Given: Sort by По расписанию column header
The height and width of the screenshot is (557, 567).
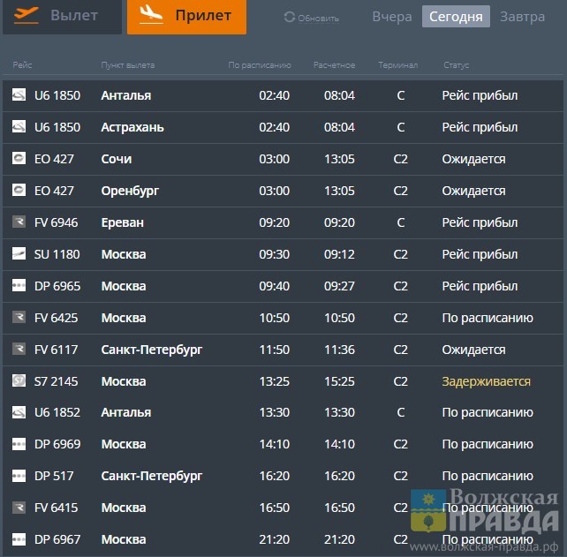Looking at the screenshot, I should (x=259, y=65).
